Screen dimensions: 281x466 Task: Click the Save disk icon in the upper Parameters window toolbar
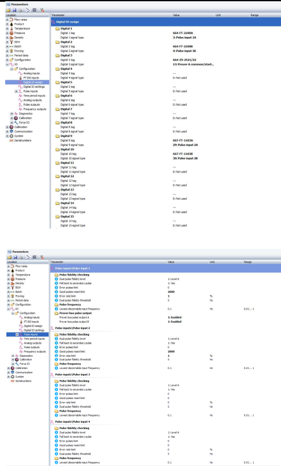(14, 10)
